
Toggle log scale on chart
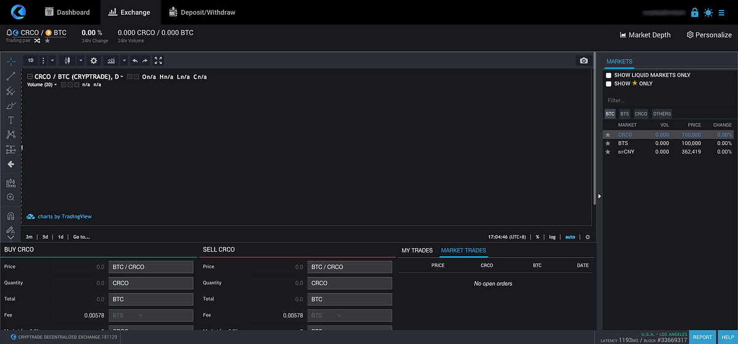[x=552, y=237]
